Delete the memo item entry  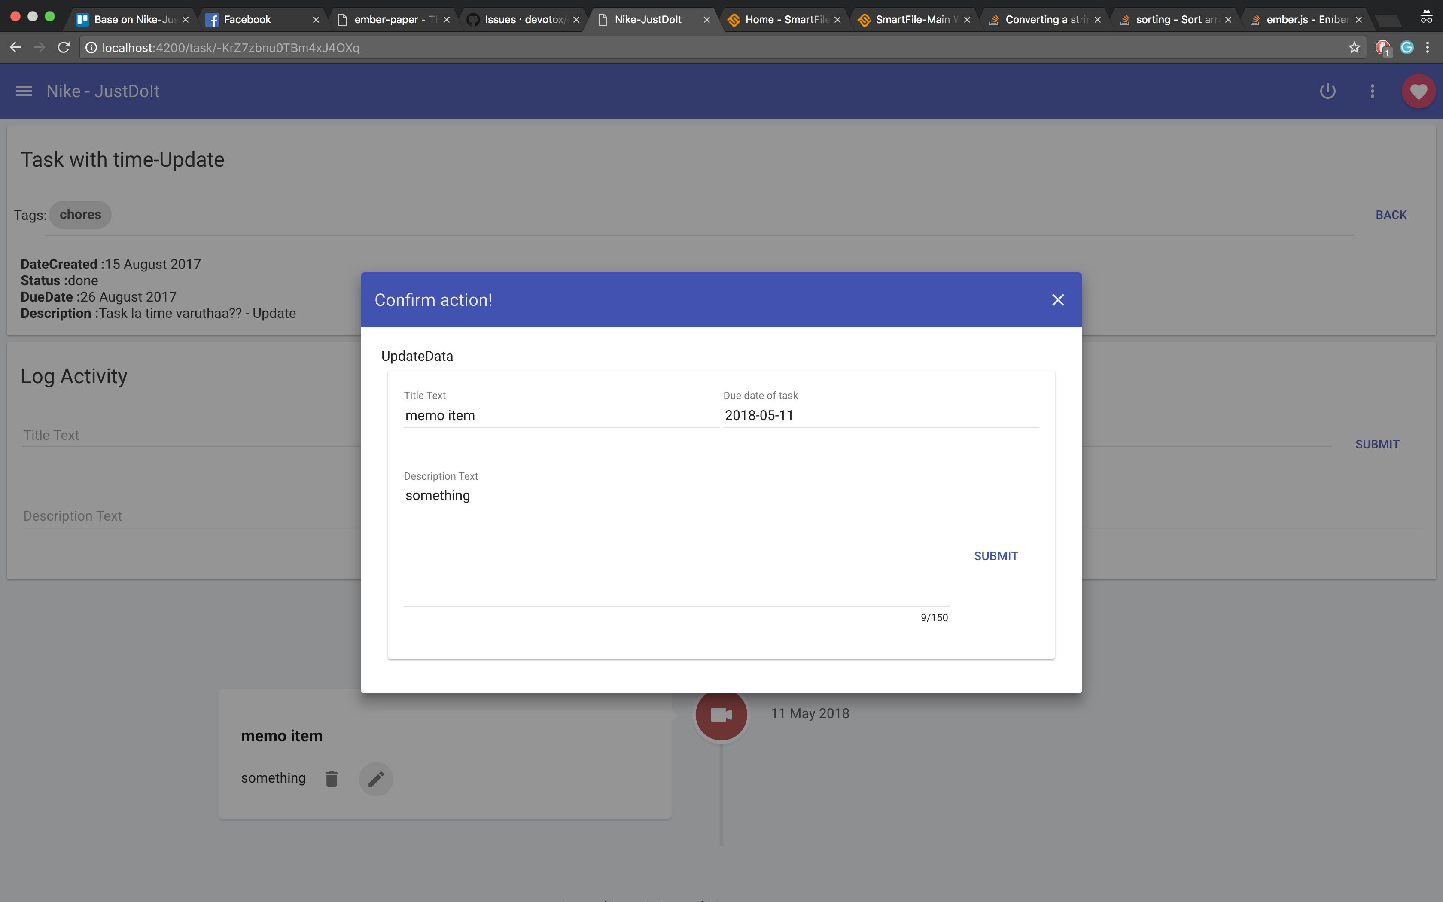click(332, 778)
